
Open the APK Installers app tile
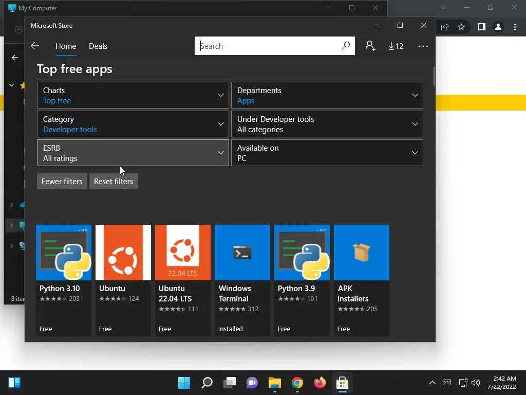362,280
